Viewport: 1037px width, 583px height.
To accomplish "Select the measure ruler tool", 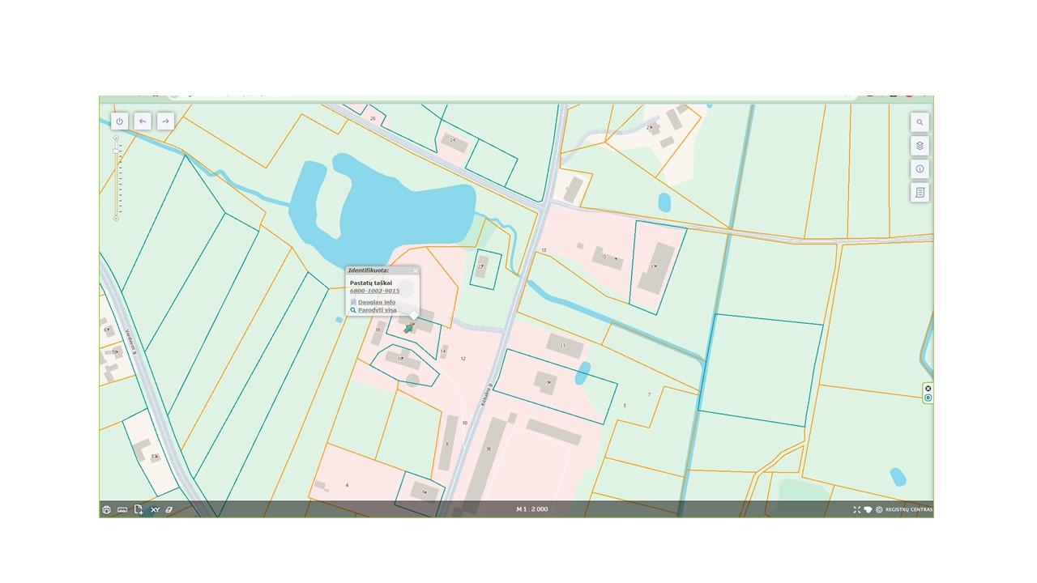I will (122, 509).
